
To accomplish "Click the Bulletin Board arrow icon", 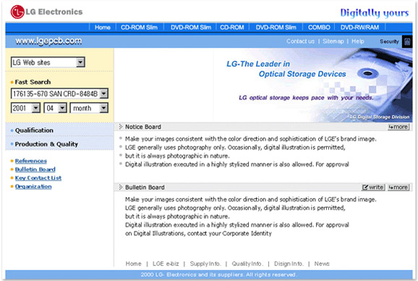I will click(x=121, y=187).
